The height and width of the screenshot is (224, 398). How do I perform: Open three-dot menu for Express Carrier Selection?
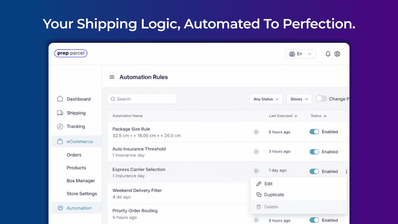(x=347, y=172)
